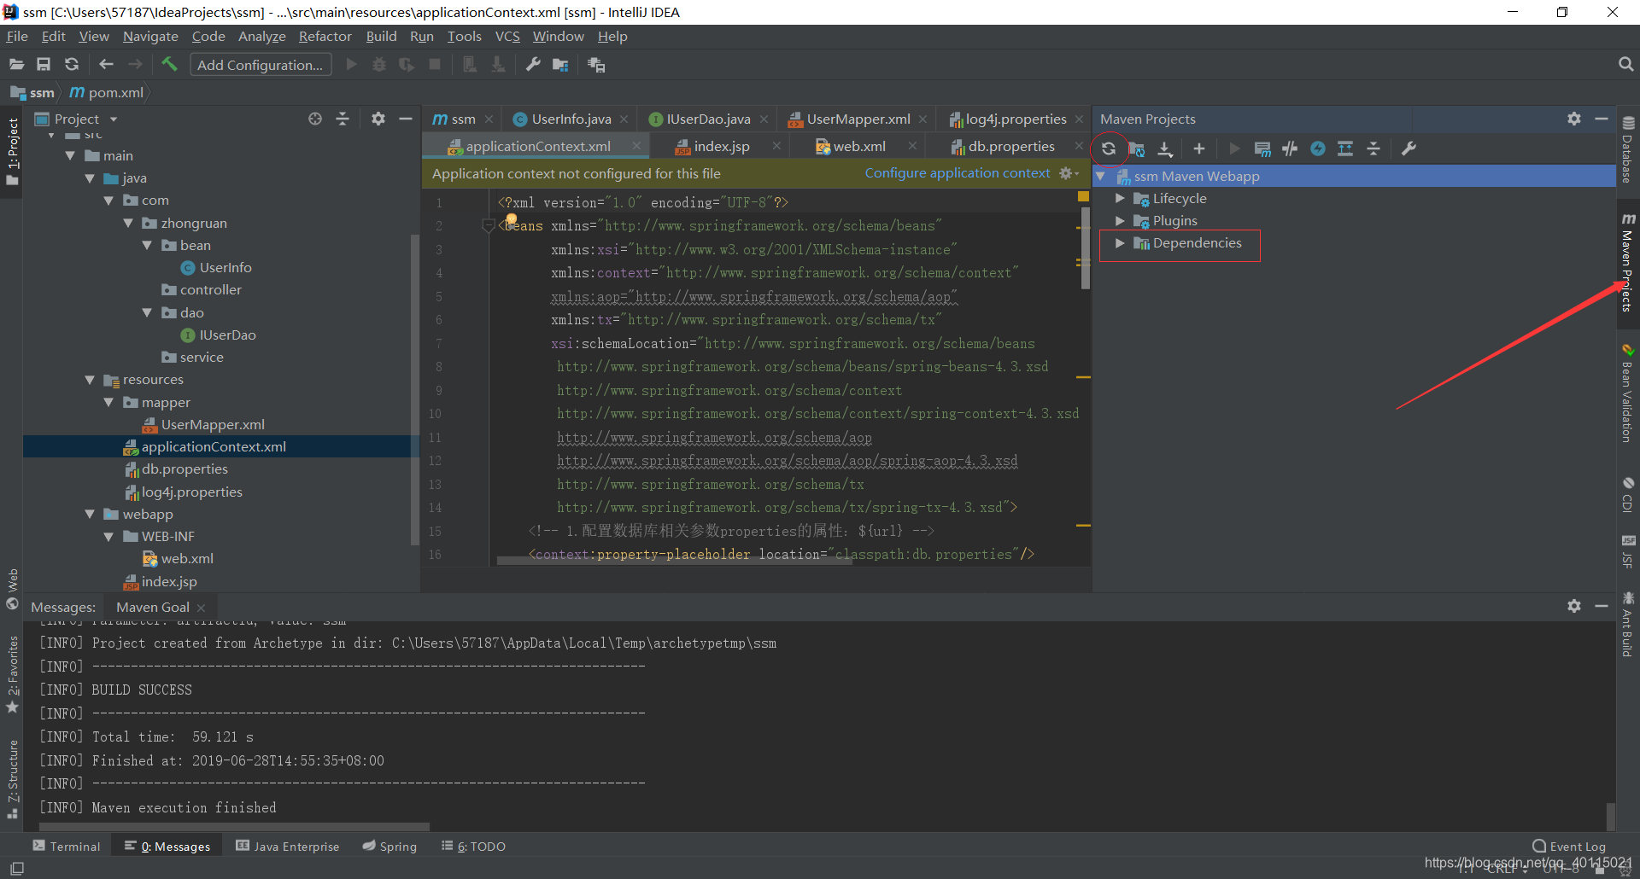Close the Maven Goal messages tab
Screen dimensions: 1640x879
tap(202, 608)
